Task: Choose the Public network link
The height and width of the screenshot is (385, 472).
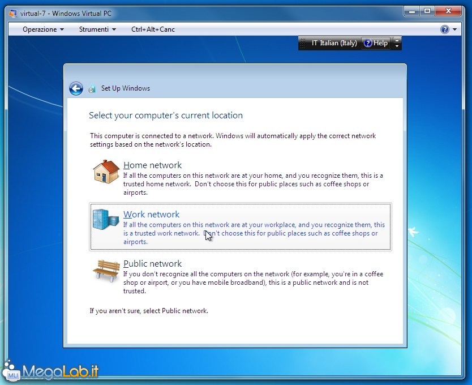Action: point(152,264)
